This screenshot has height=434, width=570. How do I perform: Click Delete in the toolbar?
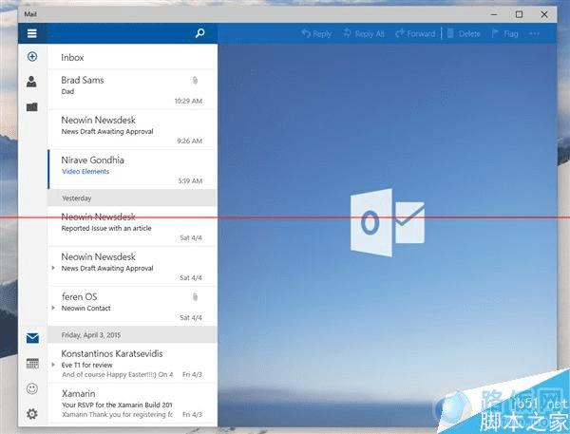pos(464,34)
